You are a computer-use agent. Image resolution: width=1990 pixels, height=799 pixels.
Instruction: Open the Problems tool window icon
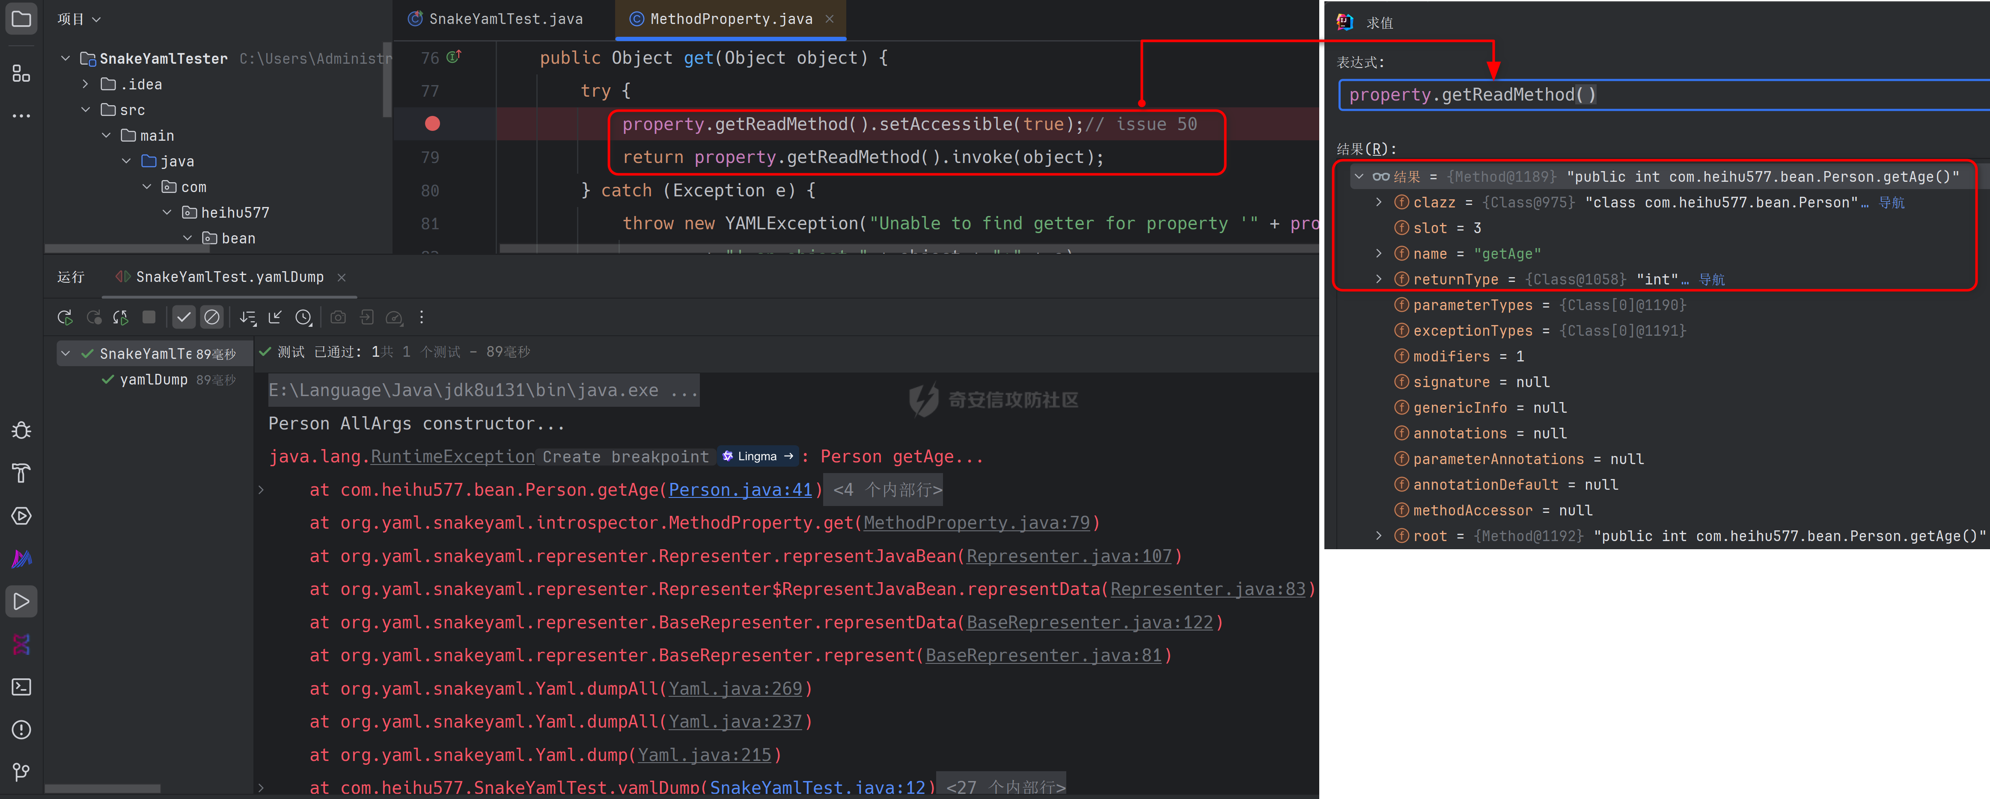click(22, 730)
